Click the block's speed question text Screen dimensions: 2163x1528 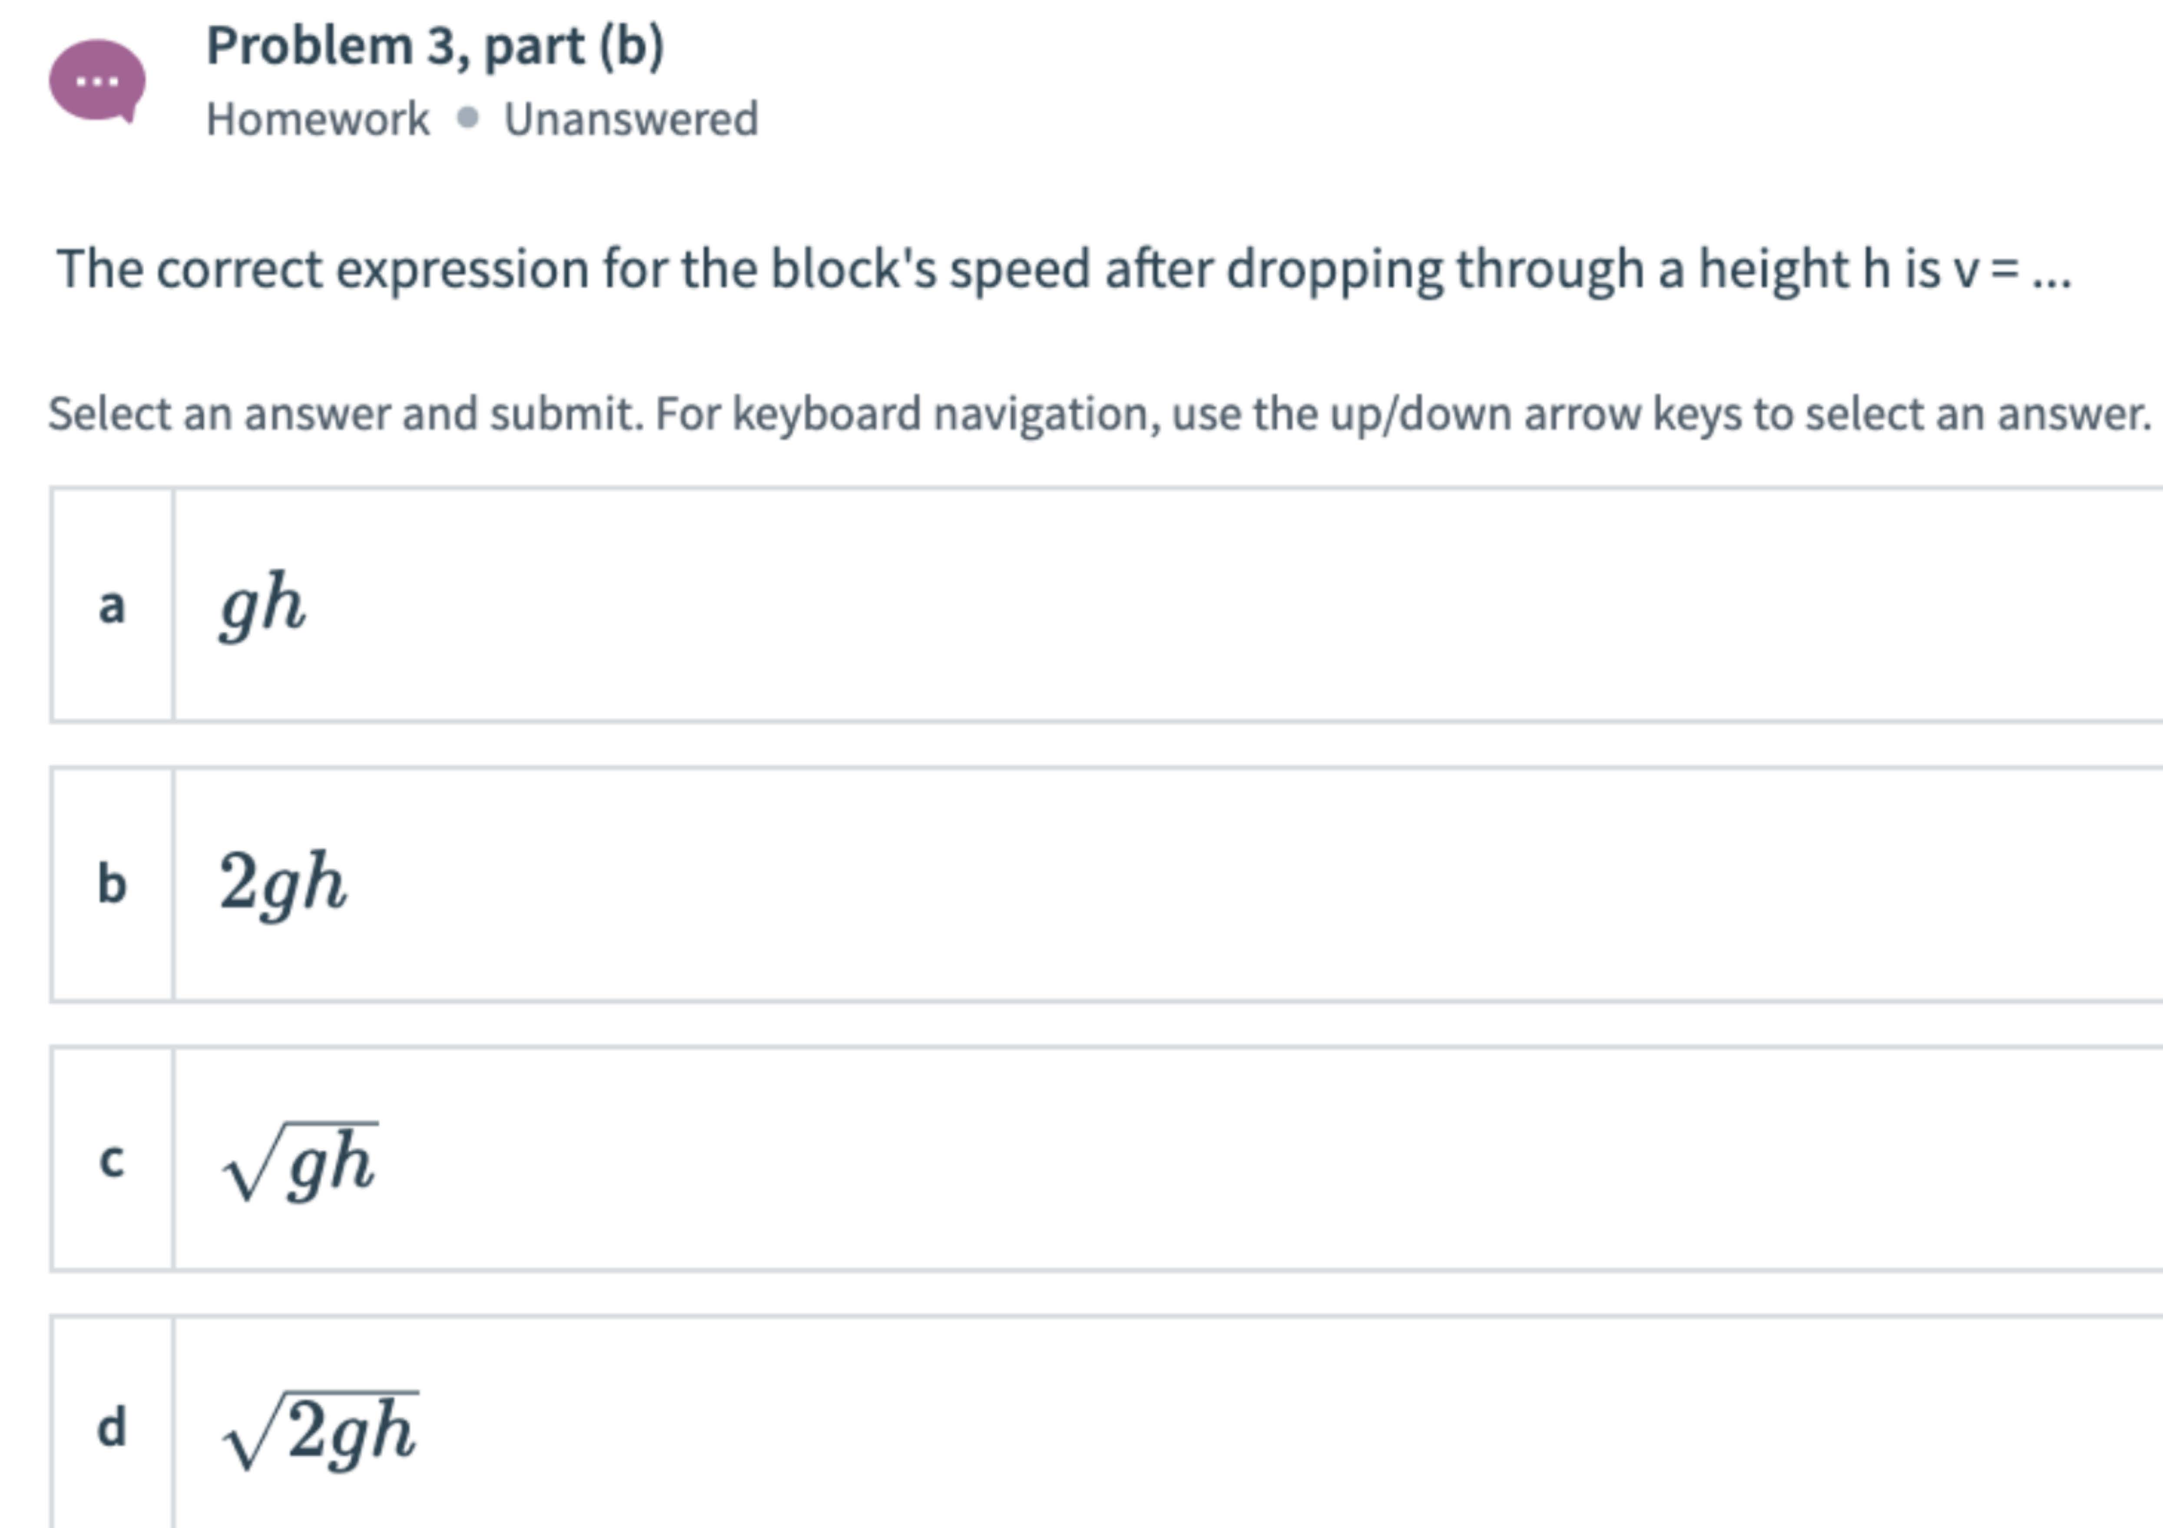click(x=1063, y=269)
